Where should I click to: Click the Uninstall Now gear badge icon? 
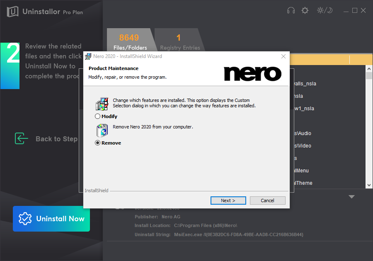coord(25,219)
